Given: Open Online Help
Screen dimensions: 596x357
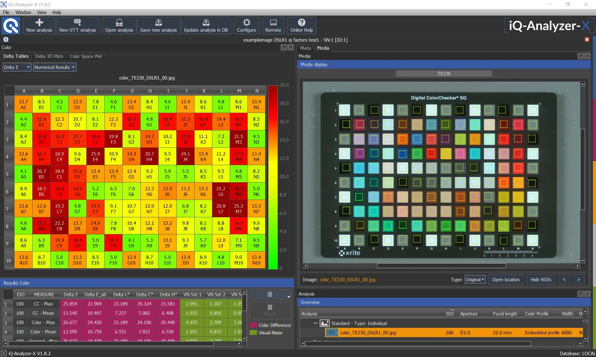Looking at the screenshot, I should pos(302,25).
